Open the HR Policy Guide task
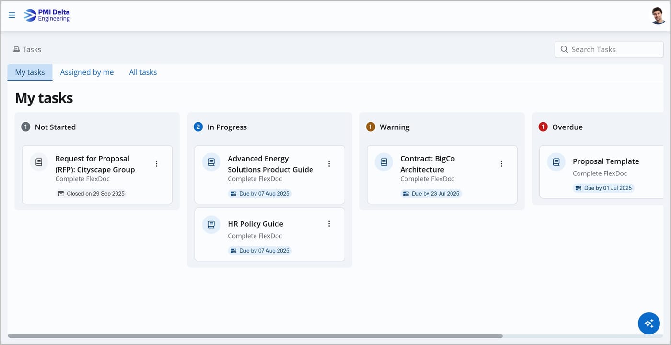The image size is (671, 345). tap(255, 224)
